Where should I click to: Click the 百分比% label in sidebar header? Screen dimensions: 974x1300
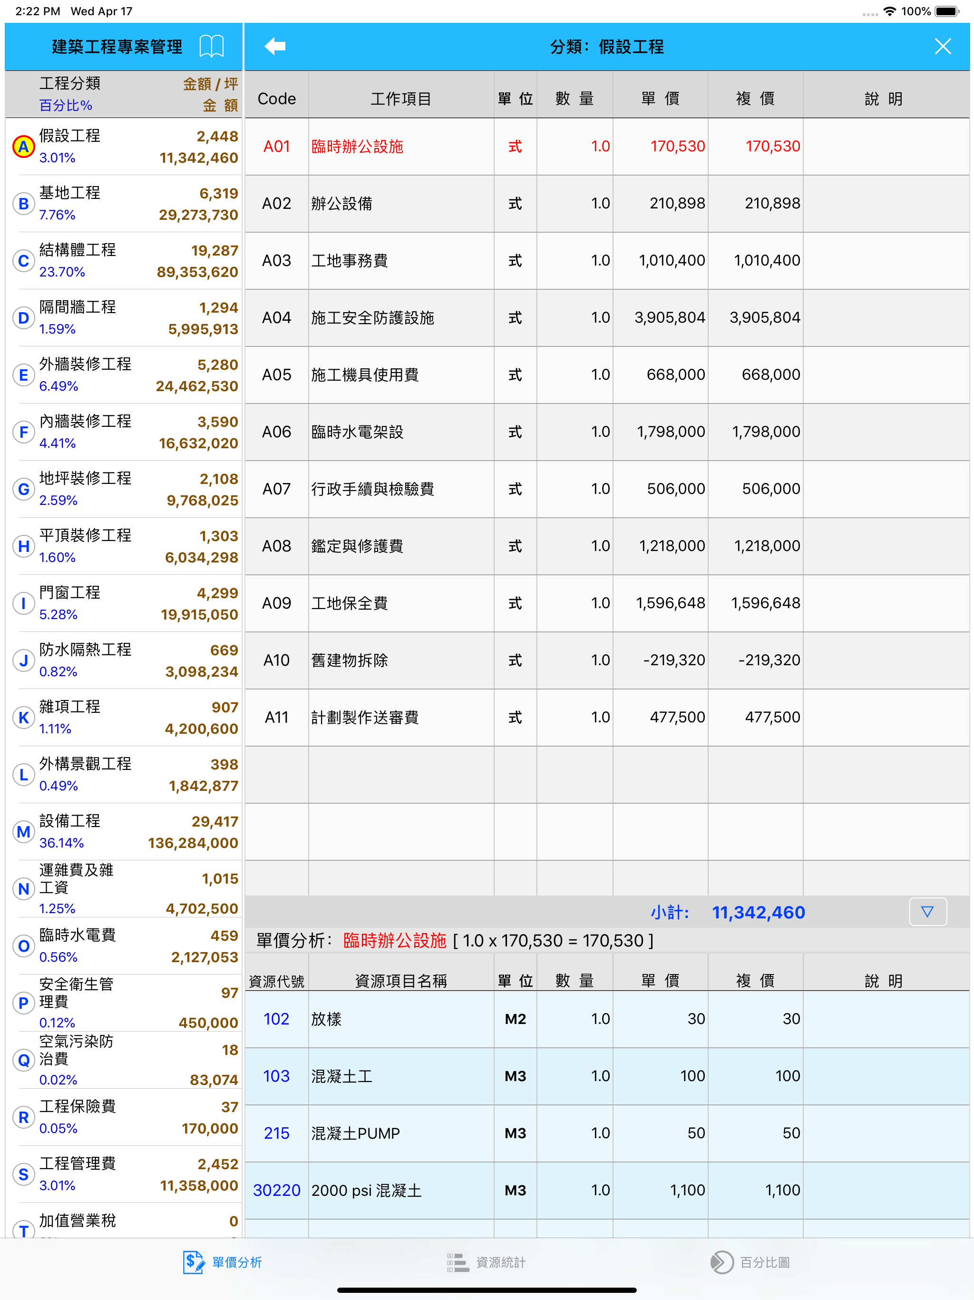(65, 105)
